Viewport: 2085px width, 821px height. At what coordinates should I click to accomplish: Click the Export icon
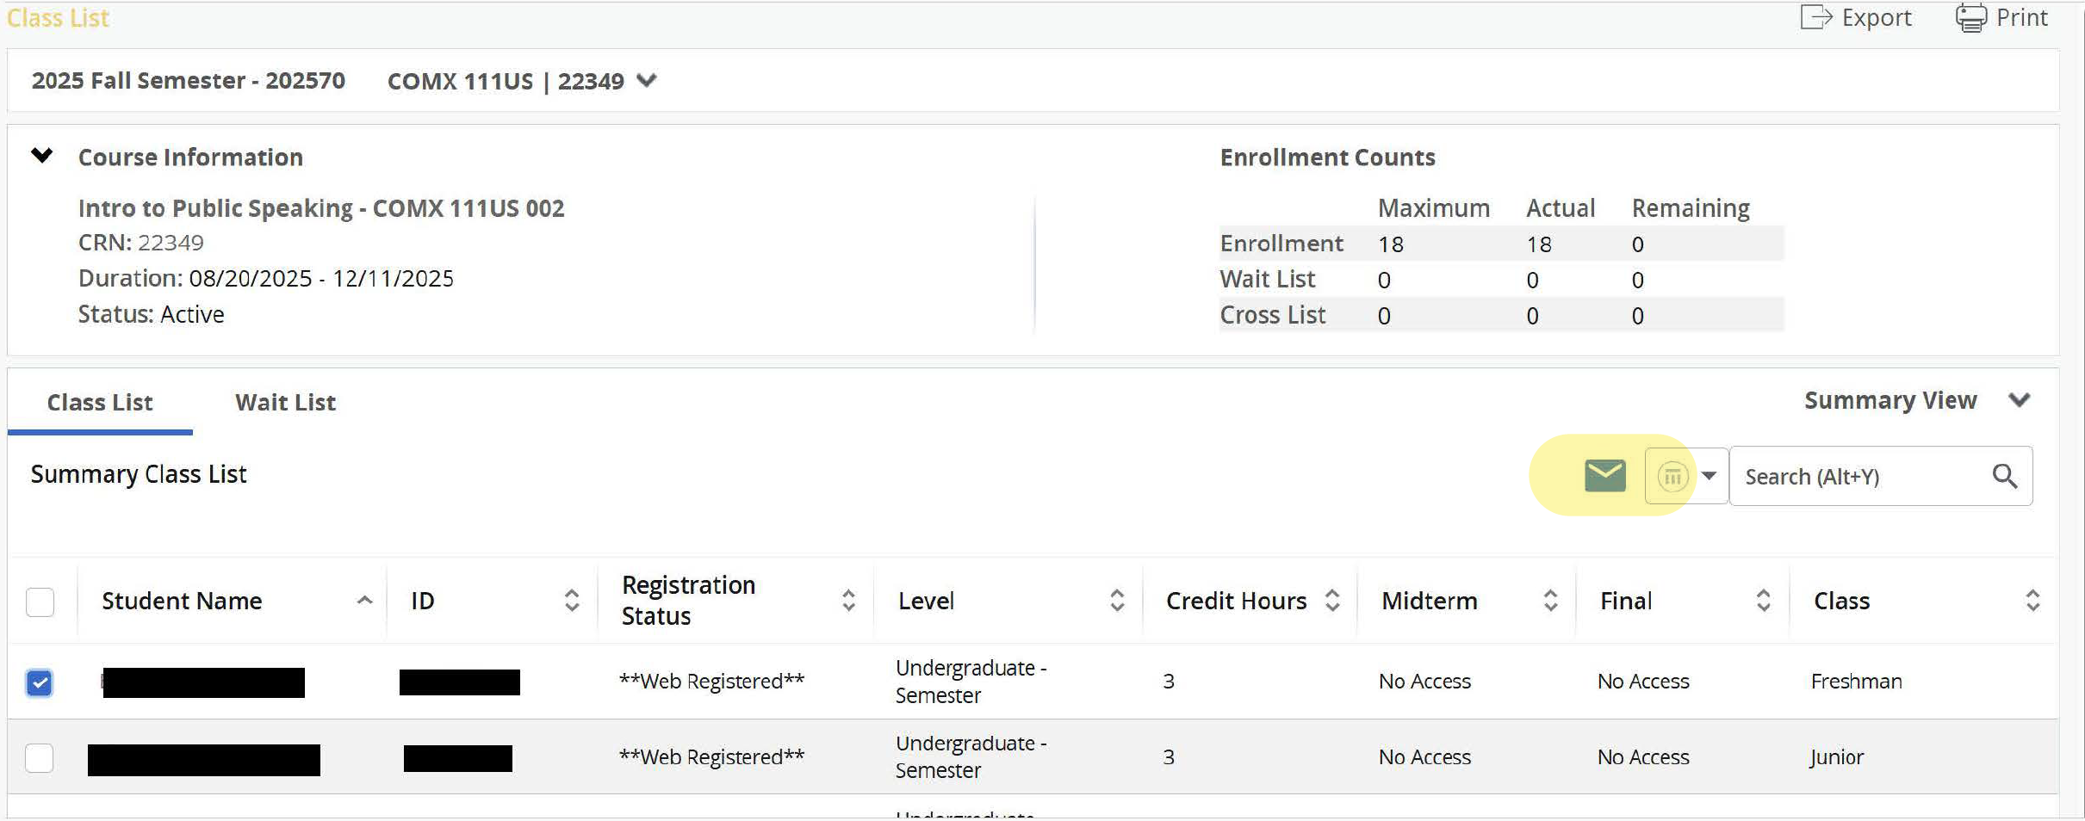[1815, 18]
